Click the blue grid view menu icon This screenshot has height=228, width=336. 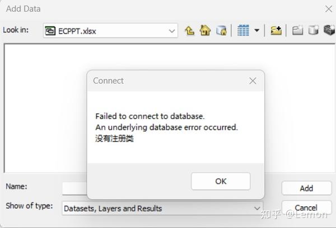244,30
